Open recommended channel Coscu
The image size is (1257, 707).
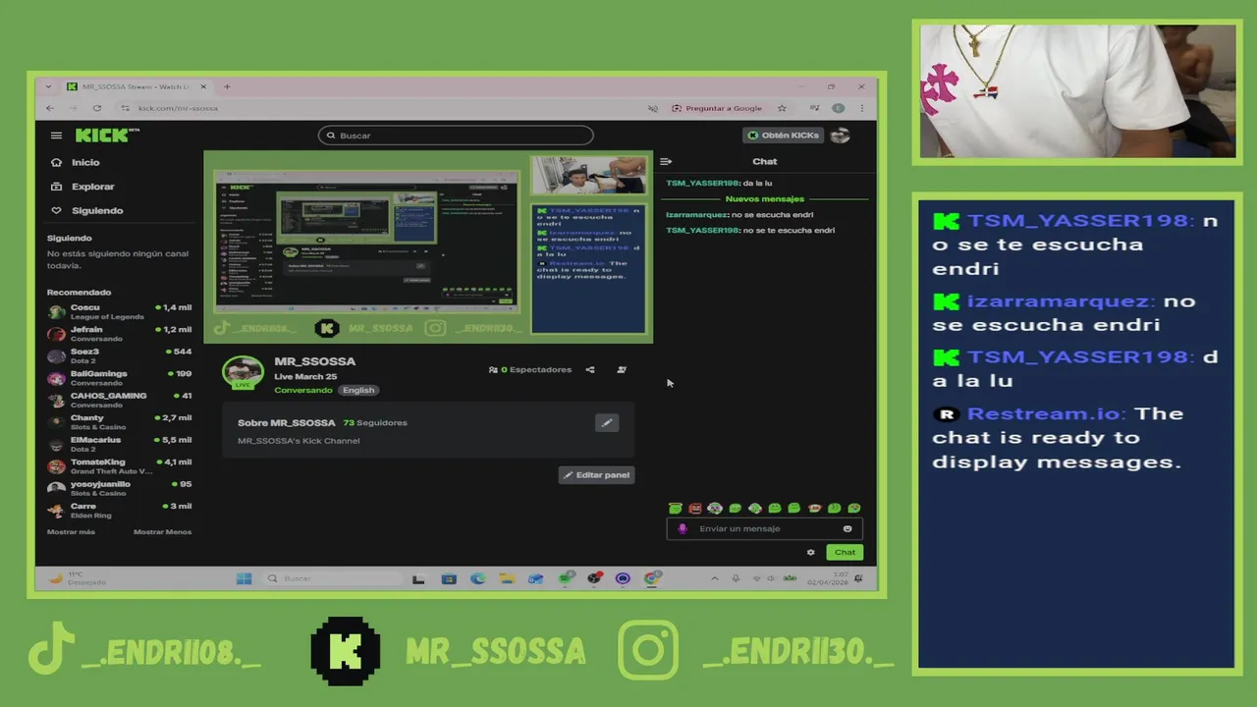pos(119,312)
